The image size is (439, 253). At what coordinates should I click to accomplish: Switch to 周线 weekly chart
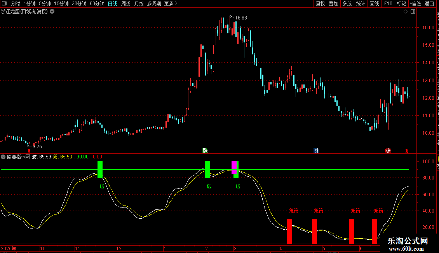coord(126,4)
